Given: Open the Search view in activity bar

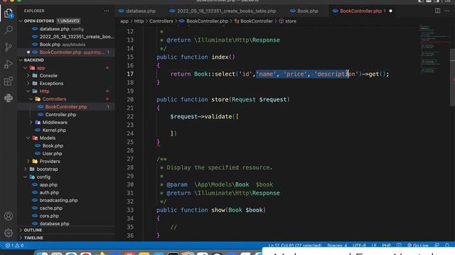Looking at the screenshot, I should tap(9, 30).
